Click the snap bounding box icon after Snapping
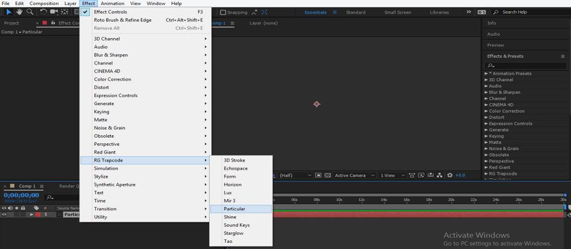The height and width of the screenshot is (249, 571). pyautogui.click(x=263, y=12)
